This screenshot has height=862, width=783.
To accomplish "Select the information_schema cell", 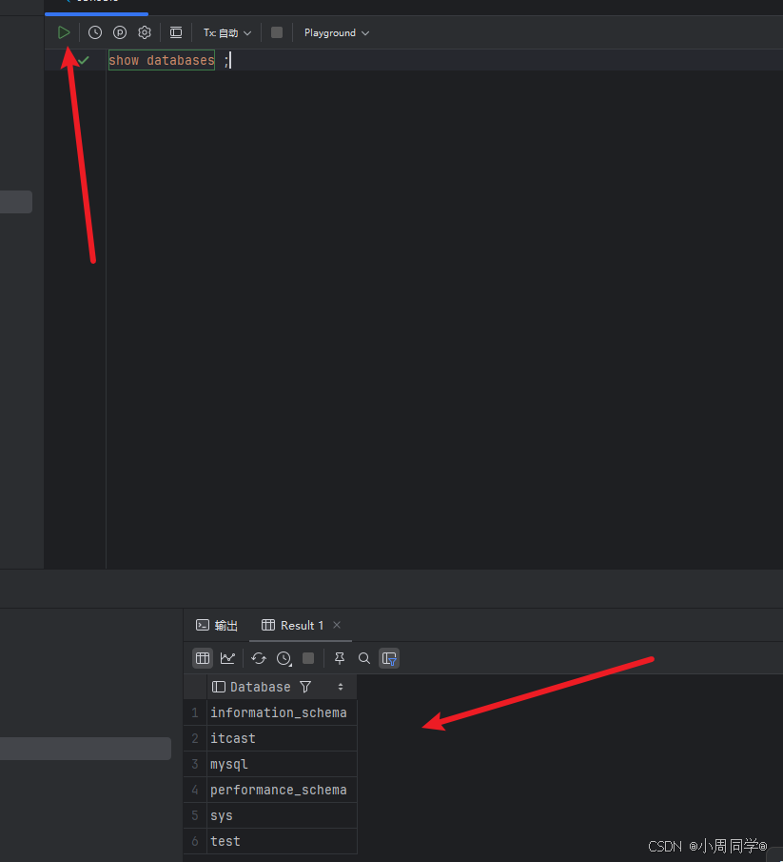I will pyautogui.click(x=282, y=713).
